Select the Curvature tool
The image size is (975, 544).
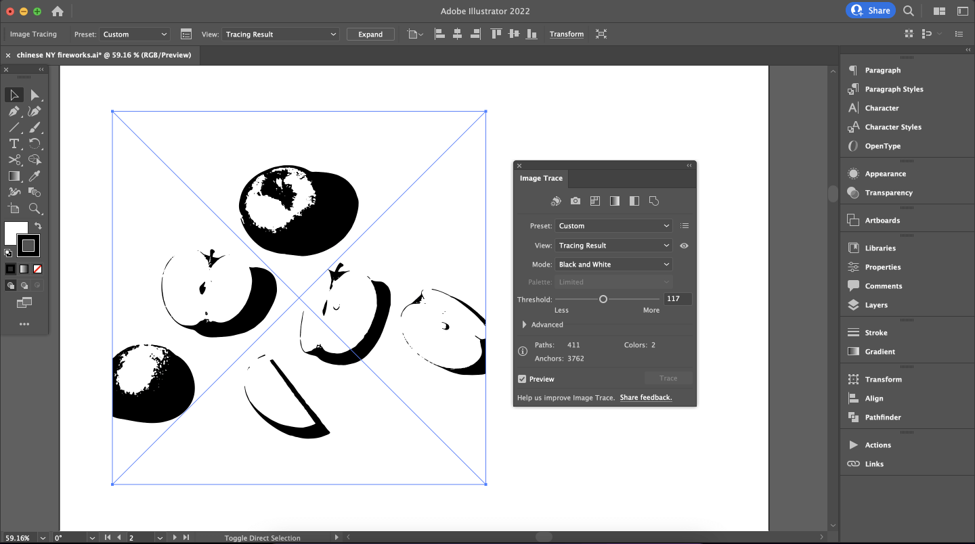coord(35,112)
